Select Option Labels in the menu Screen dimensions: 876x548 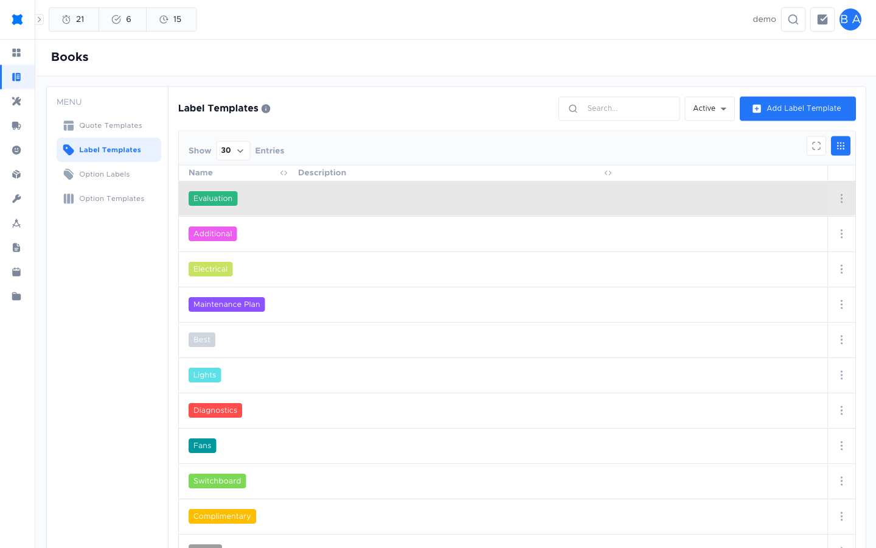pos(109,174)
